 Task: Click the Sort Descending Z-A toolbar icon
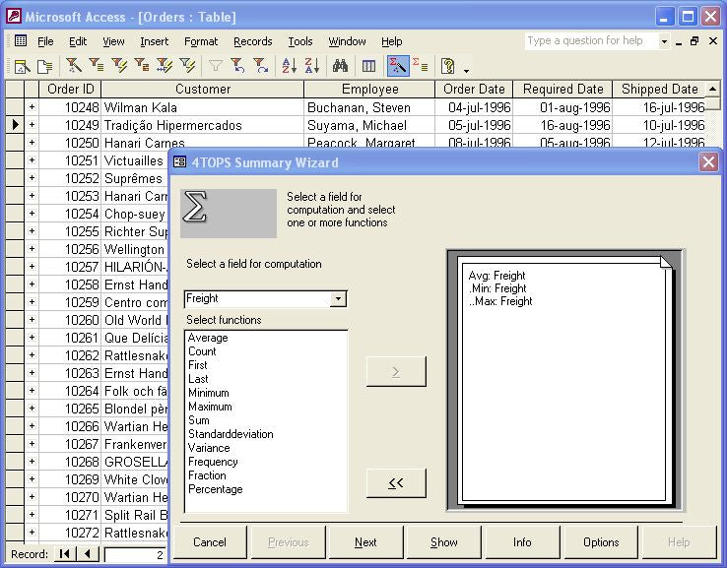point(311,66)
